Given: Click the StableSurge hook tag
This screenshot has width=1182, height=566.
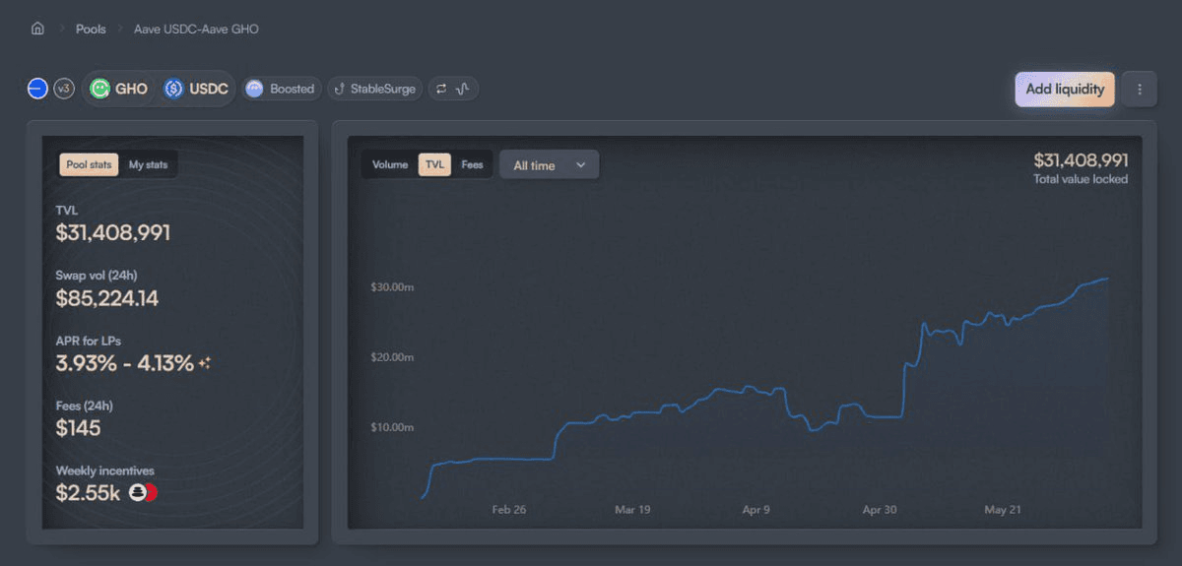Looking at the screenshot, I should [374, 89].
